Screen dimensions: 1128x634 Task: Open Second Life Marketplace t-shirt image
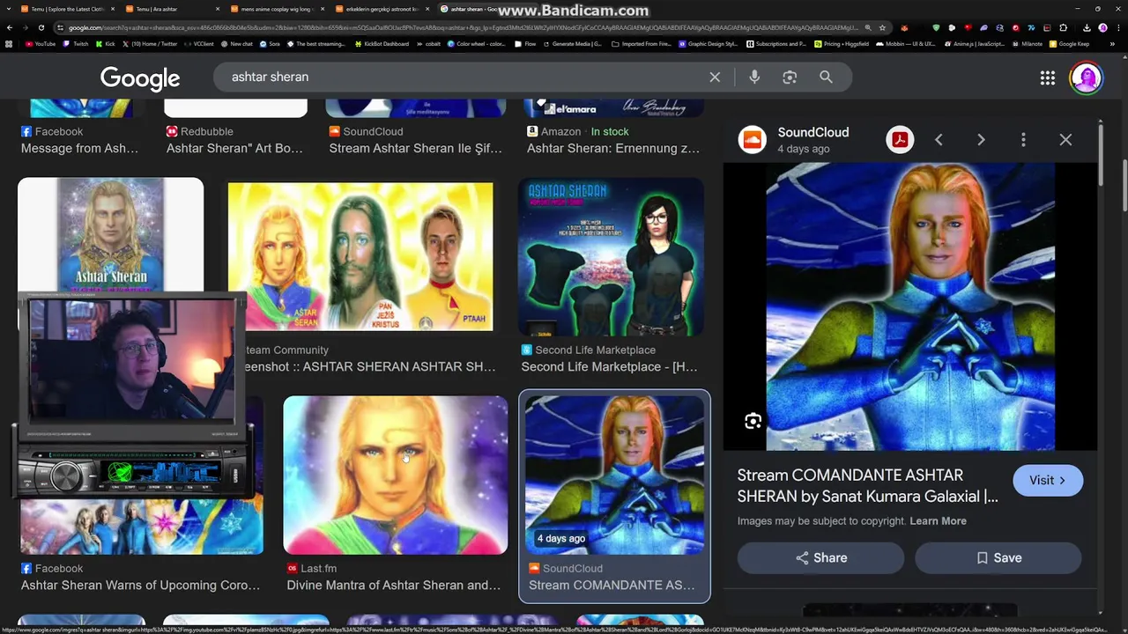click(x=611, y=256)
